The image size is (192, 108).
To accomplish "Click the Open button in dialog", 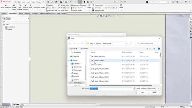I will (x=142, y=92).
